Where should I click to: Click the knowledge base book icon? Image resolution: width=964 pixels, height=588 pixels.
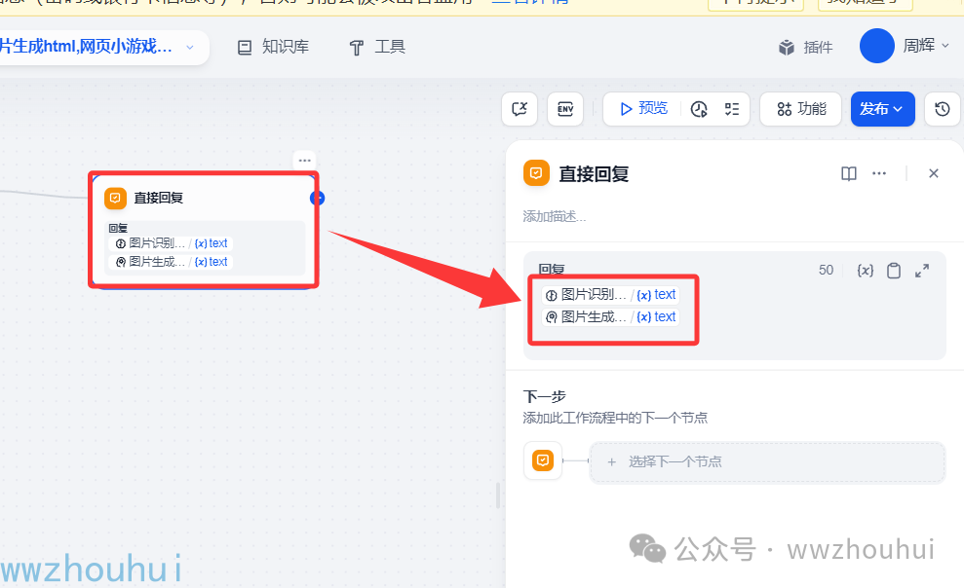245,48
